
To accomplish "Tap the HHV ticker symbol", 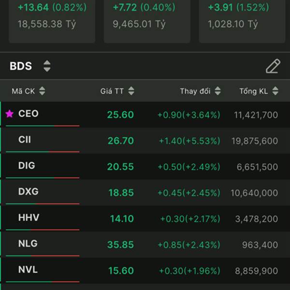I will pos(29,218).
